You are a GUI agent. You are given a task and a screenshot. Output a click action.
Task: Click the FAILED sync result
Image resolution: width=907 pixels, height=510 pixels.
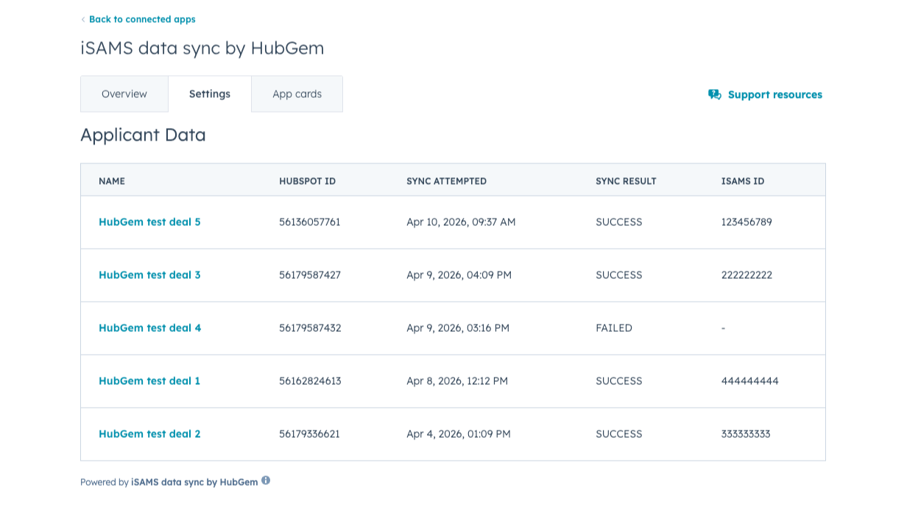tap(614, 327)
